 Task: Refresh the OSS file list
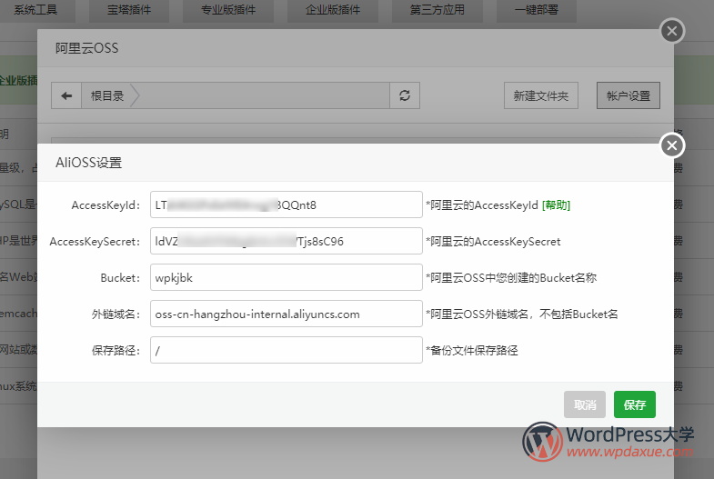(x=405, y=95)
